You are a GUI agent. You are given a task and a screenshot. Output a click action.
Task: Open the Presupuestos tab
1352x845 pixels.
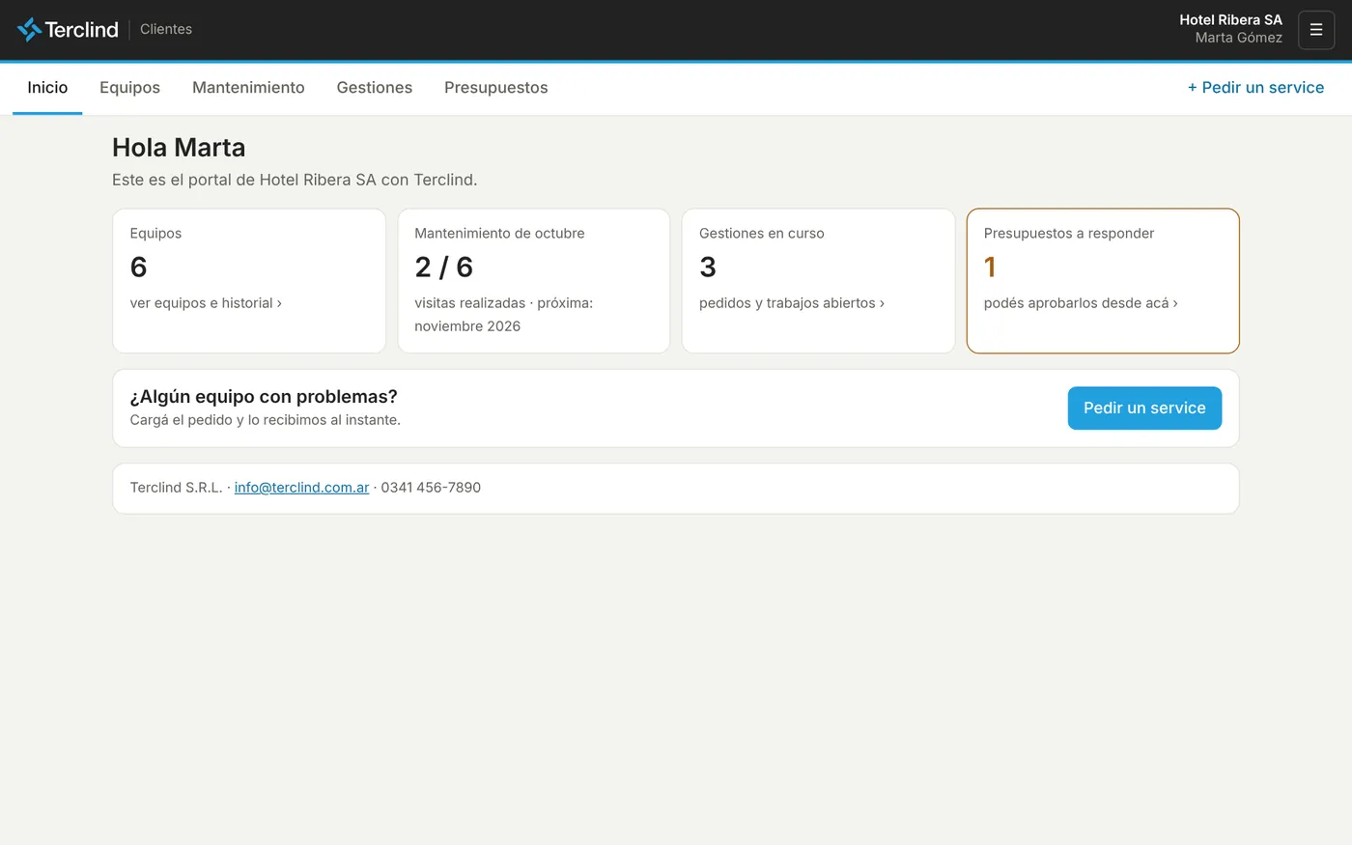tap(496, 88)
